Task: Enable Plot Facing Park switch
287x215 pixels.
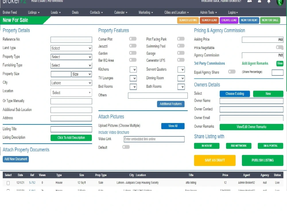Action: (181, 39)
